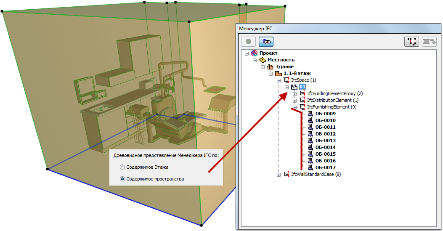Click the IfcWallStandardCase group icon
The width and height of the screenshot is (443, 231).
[x=286, y=174]
